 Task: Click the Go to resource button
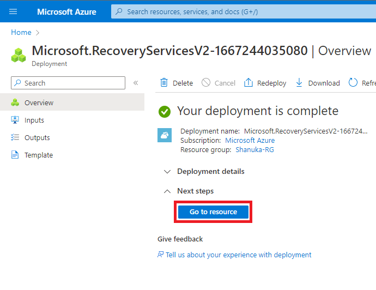point(213,212)
